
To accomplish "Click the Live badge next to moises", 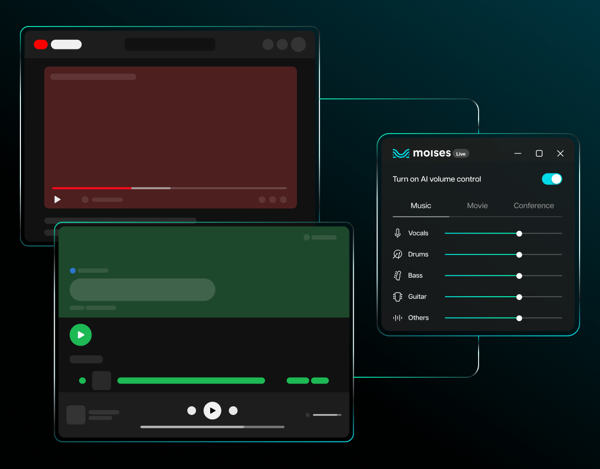I will 461,153.
